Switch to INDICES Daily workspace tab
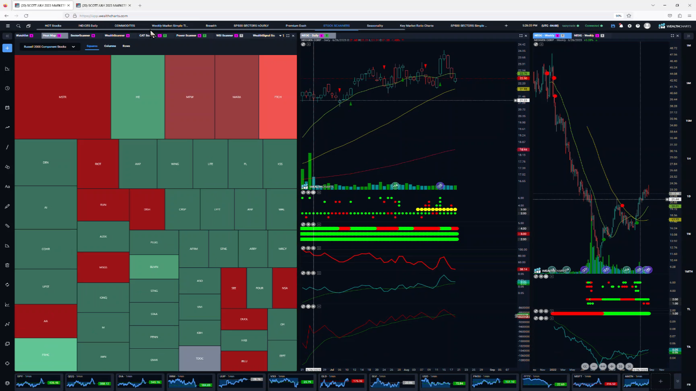Screen dimensions: 696x391 88,26
